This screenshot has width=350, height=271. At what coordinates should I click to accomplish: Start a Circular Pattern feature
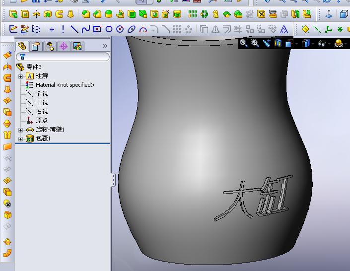[x=204, y=14]
